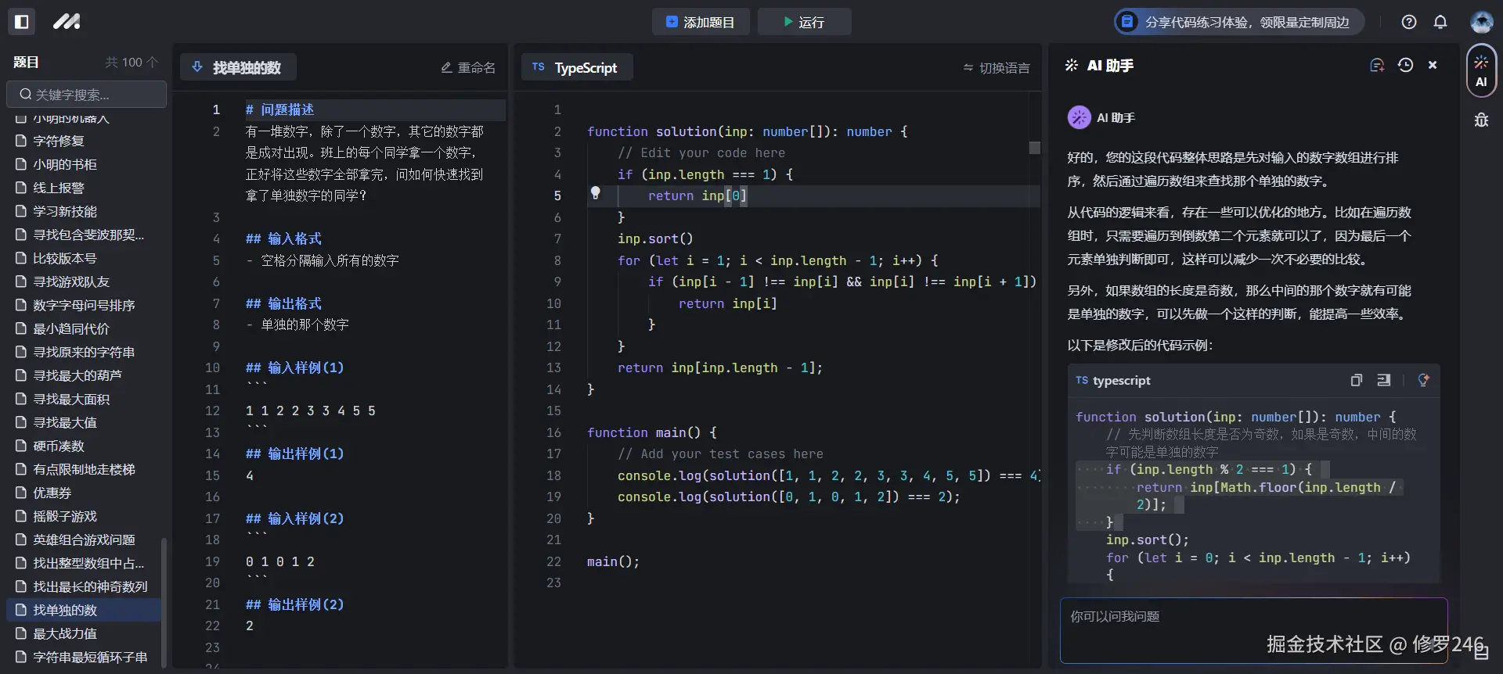Open 切换语言 language switcher
The image size is (1503, 674).
click(x=997, y=68)
